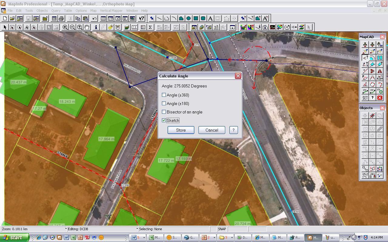Expand the Word taskbar group dropdown arrow
The width and height of the screenshot is (388, 242).
tap(144, 237)
